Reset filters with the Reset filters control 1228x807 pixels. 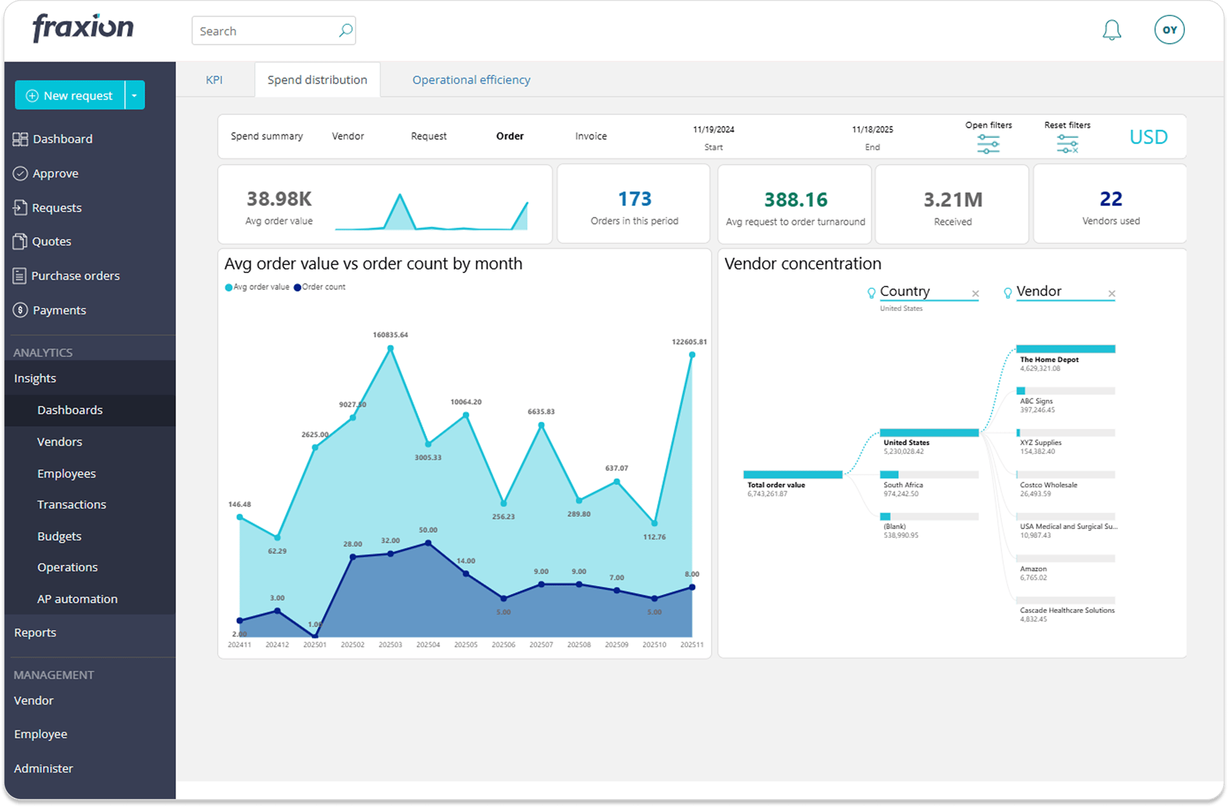(x=1067, y=143)
